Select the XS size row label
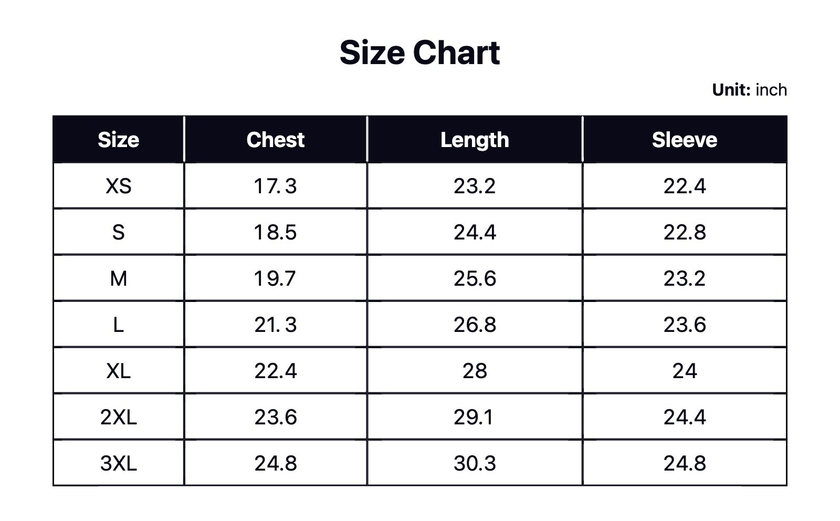The width and height of the screenshot is (840, 521). click(118, 186)
